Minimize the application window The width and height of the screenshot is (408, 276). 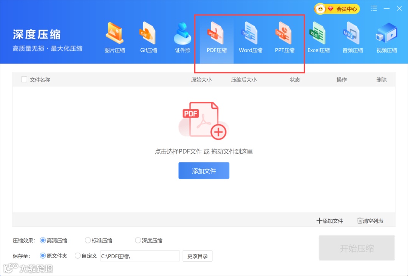pyautogui.click(x=387, y=9)
